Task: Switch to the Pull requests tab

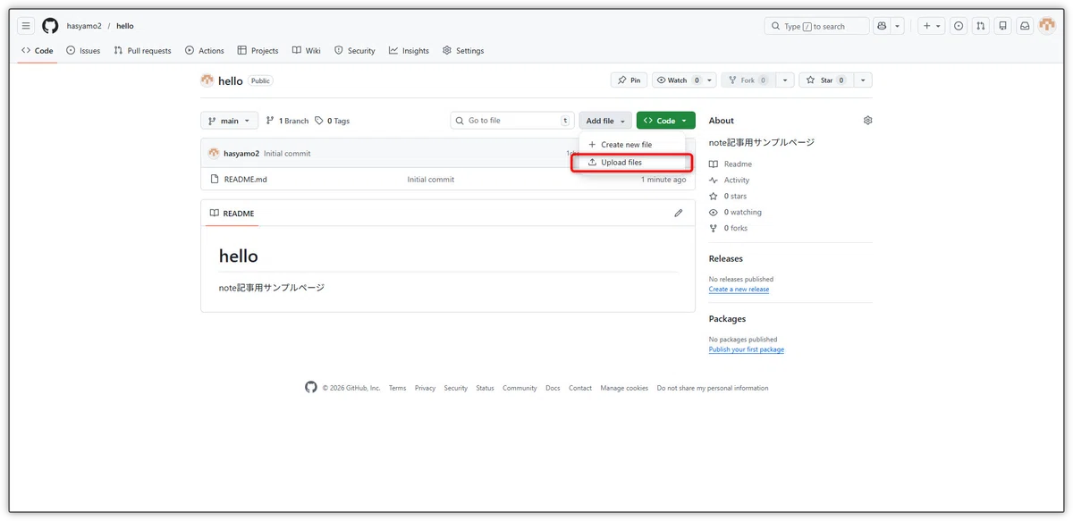Action: click(143, 51)
